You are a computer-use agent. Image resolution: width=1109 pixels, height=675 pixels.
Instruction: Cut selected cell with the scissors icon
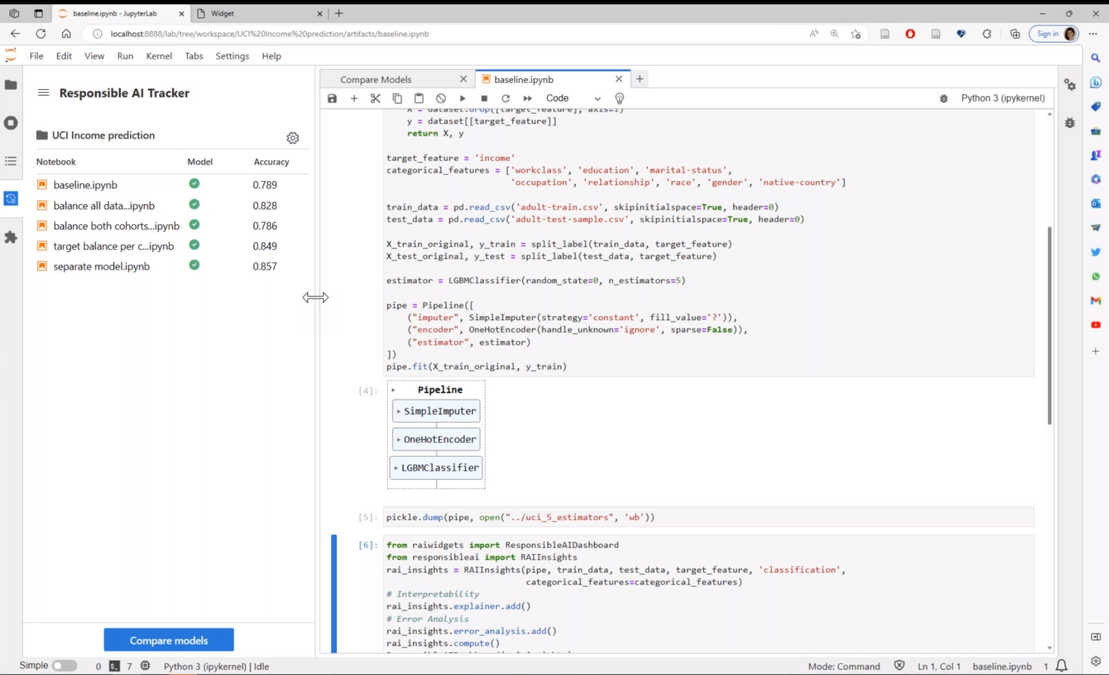tap(375, 98)
